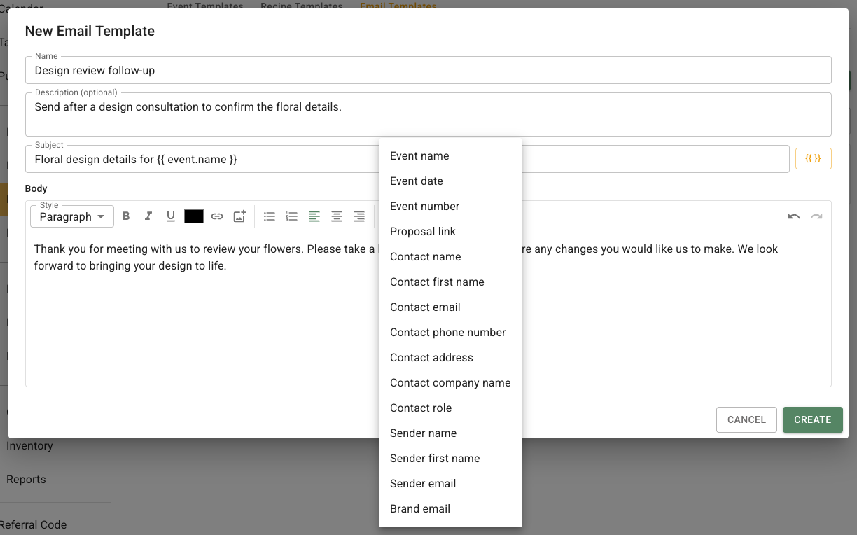This screenshot has width=857, height=535.
Task: Insert Contact address variable
Action: tap(450, 357)
